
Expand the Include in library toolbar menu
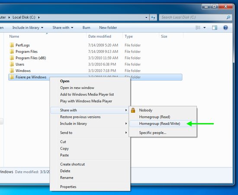28,28
